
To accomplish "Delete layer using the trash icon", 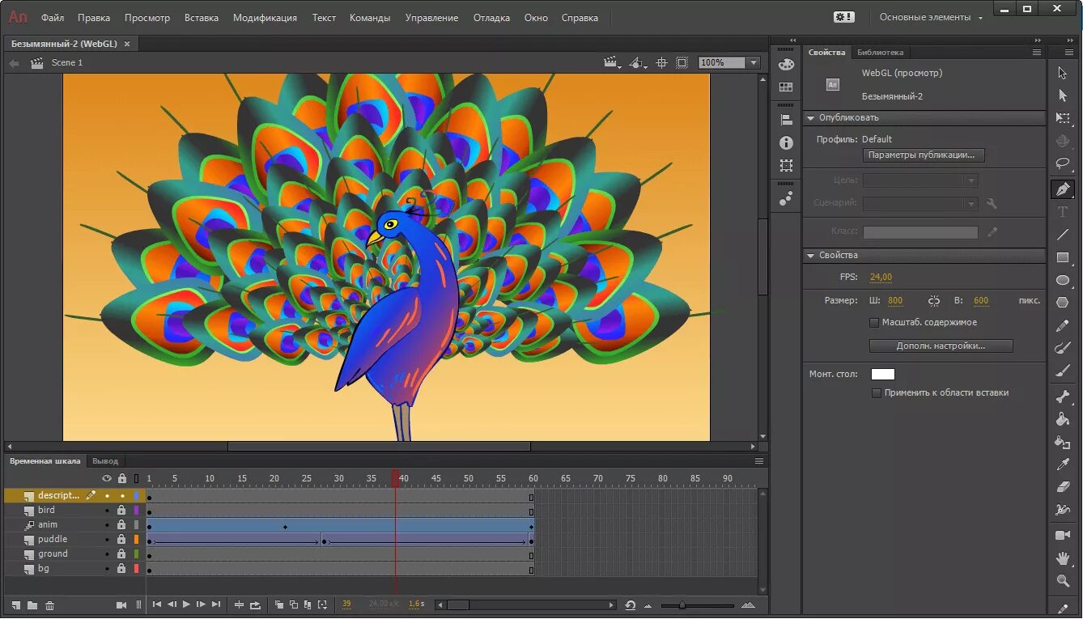I will pos(50,605).
